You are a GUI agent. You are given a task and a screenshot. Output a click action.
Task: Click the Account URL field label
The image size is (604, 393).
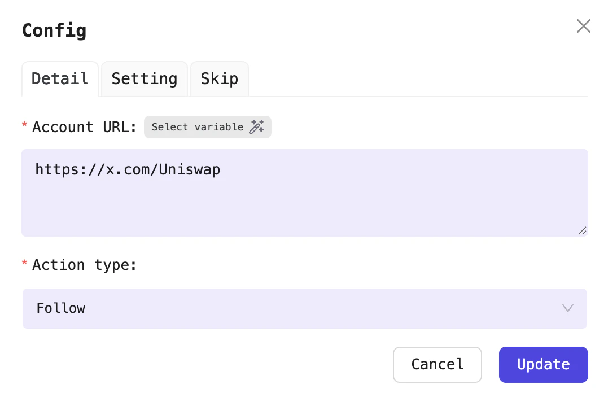coord(85,127)
